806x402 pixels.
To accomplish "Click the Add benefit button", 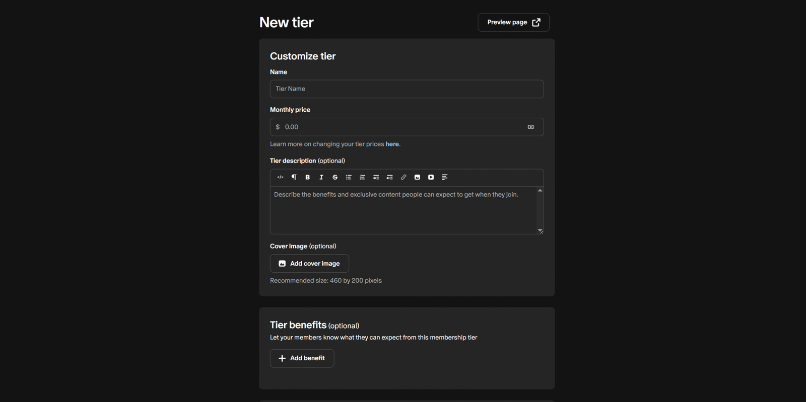I will pyautogui.click(x=302, y=358).
